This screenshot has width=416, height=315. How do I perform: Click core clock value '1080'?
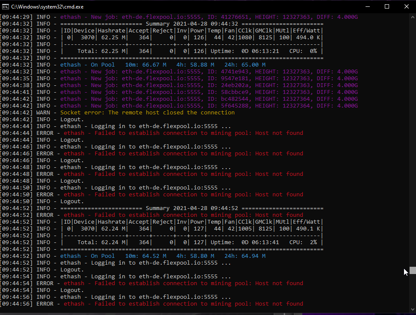pyautogui.click(x=245, y=38)
